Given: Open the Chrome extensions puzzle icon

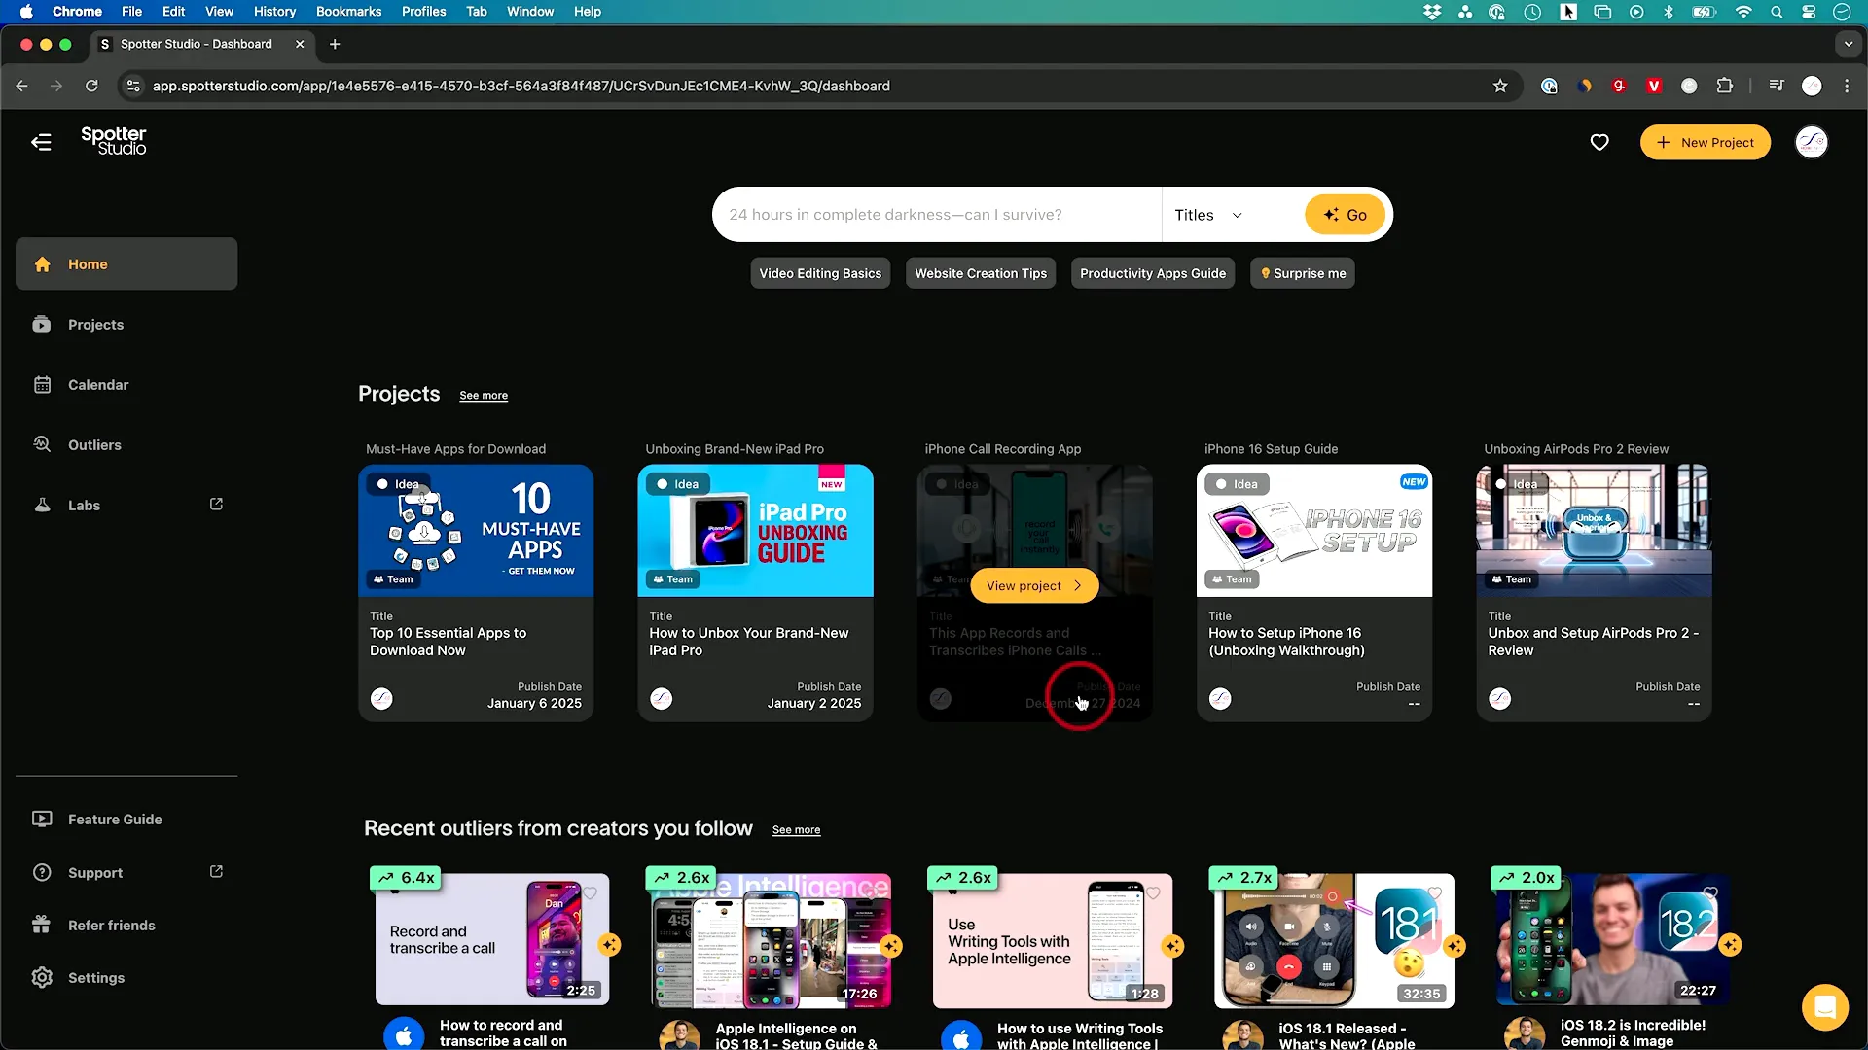Looking at the screenshot, I should click(1724, 86).
